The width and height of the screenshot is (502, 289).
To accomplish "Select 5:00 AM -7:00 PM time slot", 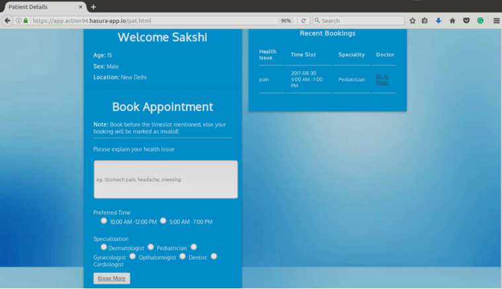I will 163,220.
